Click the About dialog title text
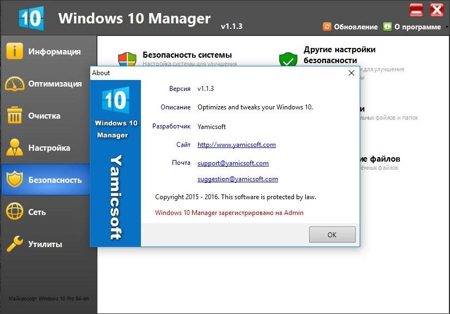This screenshot has width=450, height=314. 101,73
